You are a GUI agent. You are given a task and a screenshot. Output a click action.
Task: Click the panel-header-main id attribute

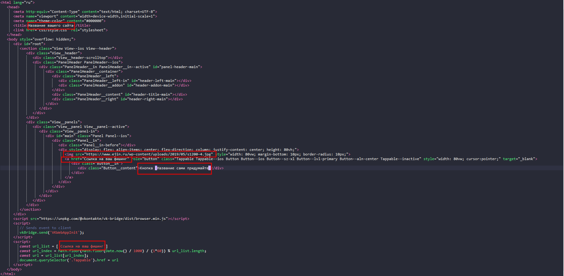tap(177, 67)
